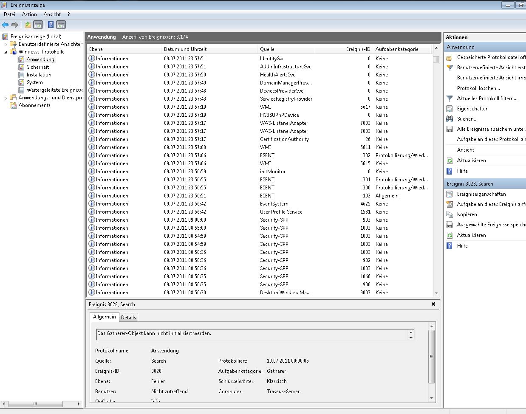Click the event list vertical scrollbar down arrow
This screenshot has height=414, width=526.
[436, 293]
